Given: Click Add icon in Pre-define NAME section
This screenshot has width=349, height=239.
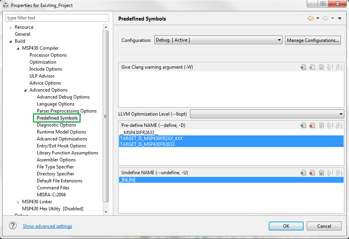Looking at the screenshot, I should coord(303,125).
